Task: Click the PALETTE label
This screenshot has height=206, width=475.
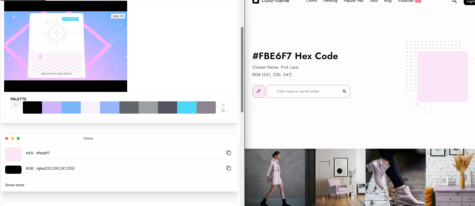Action: (18, 99)
